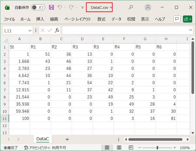Open the search magnifier in title bar
Viewport: 196px width, 151px height.
tap(131, 7)
